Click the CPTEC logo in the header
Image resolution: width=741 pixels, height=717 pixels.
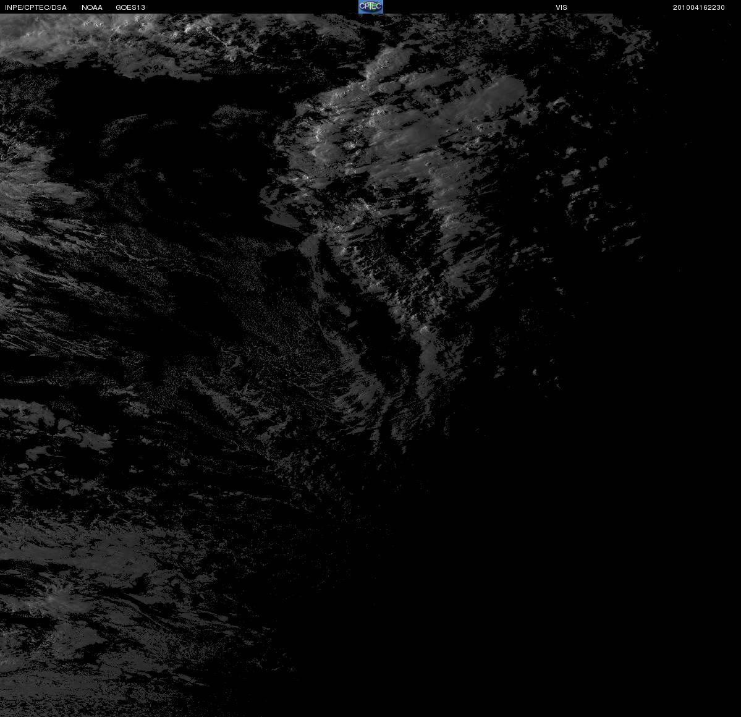(371, 7)
